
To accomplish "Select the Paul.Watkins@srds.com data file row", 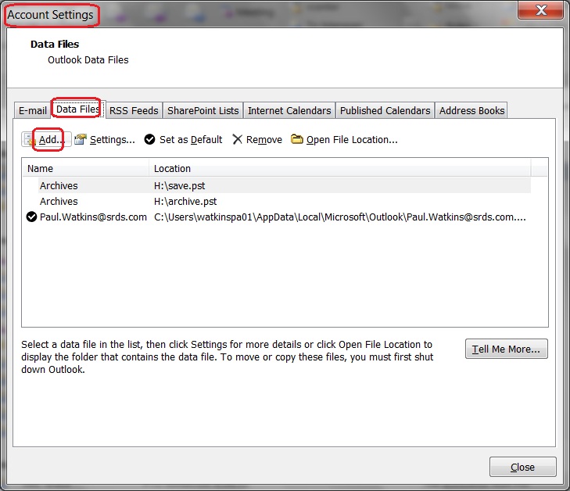I will 93,217.
